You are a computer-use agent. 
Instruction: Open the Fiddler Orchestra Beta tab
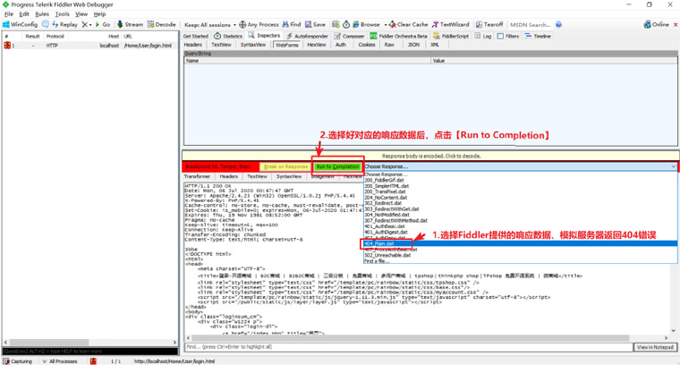pos(398,36)
